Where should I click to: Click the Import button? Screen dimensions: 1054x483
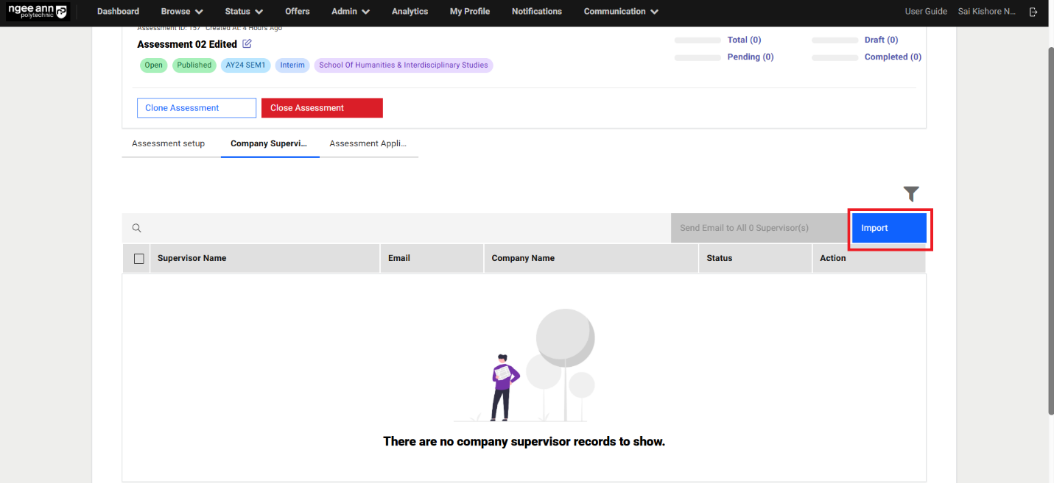(x=889, y=228)
